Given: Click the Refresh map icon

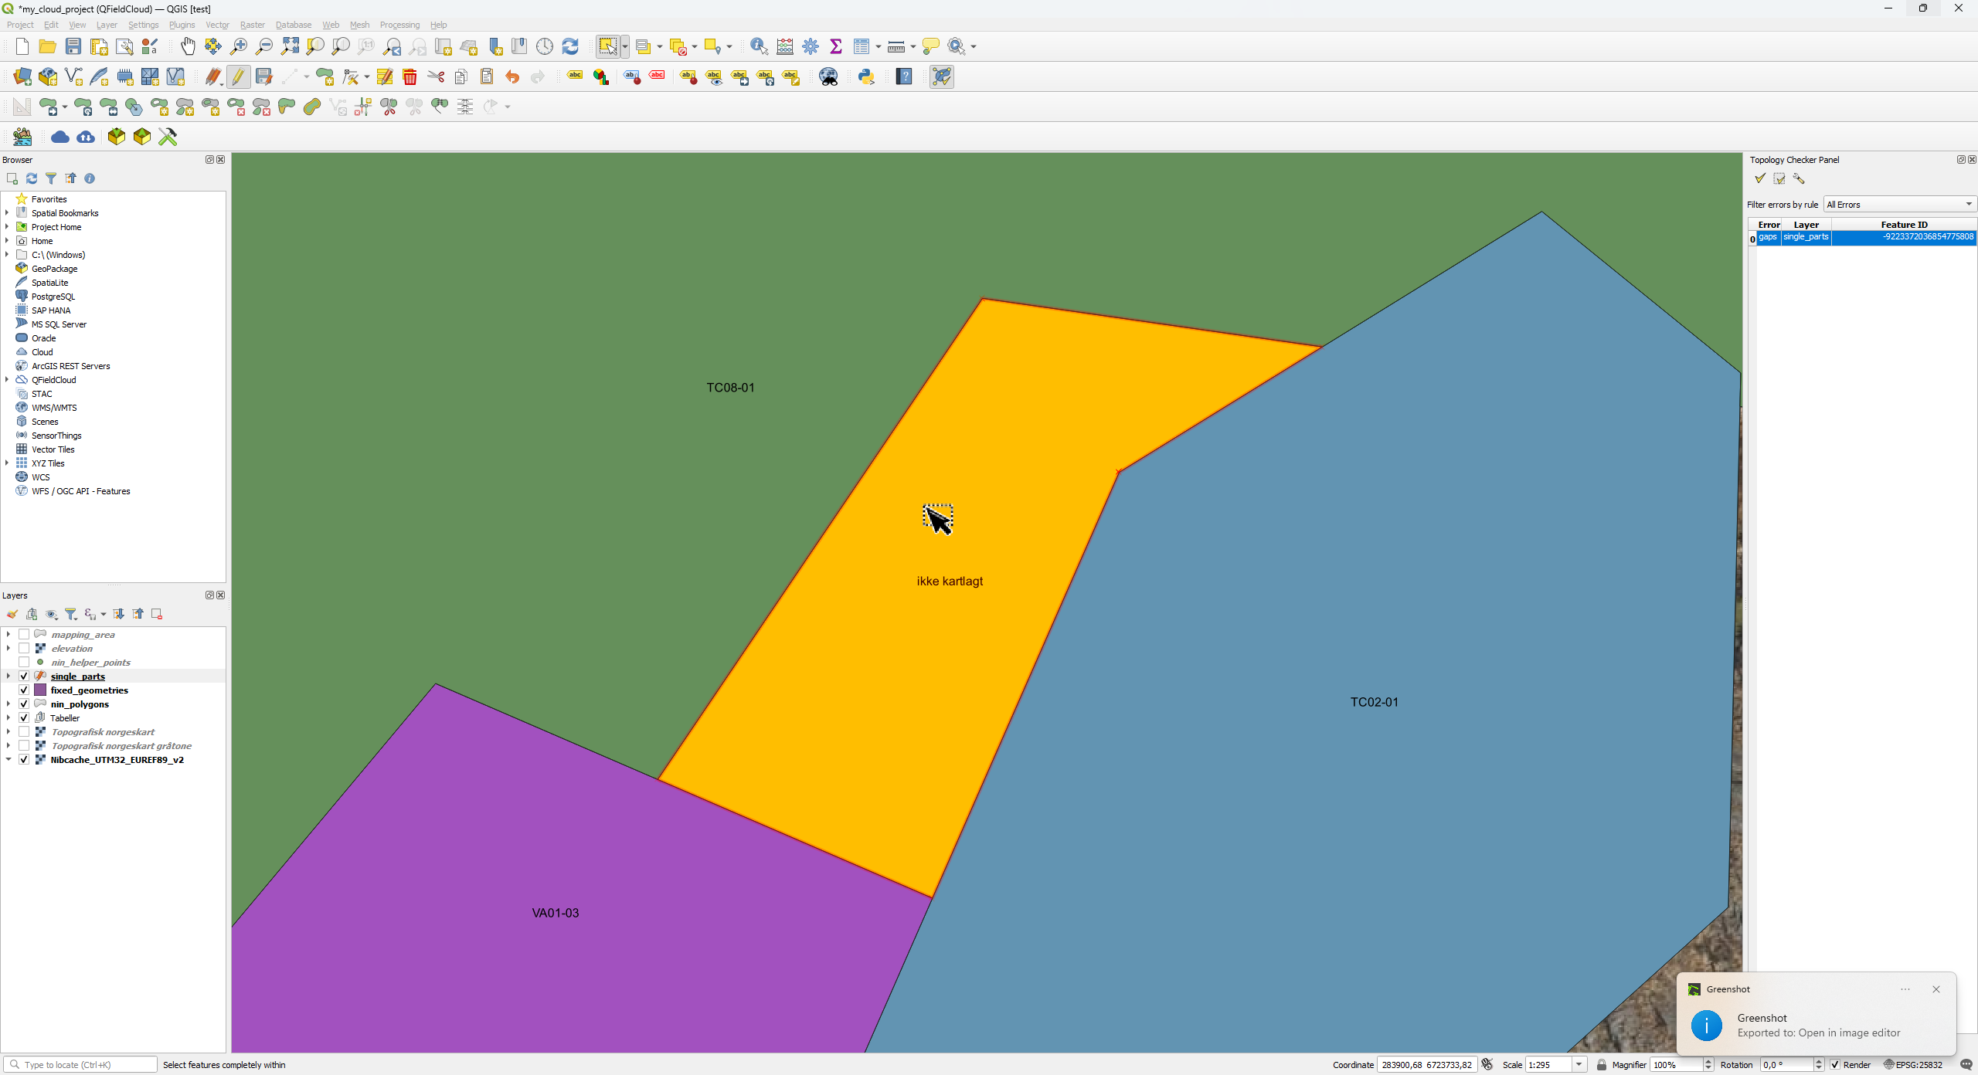Looking at the screenshot, I should pyautogui.click(x=570, y=46).
